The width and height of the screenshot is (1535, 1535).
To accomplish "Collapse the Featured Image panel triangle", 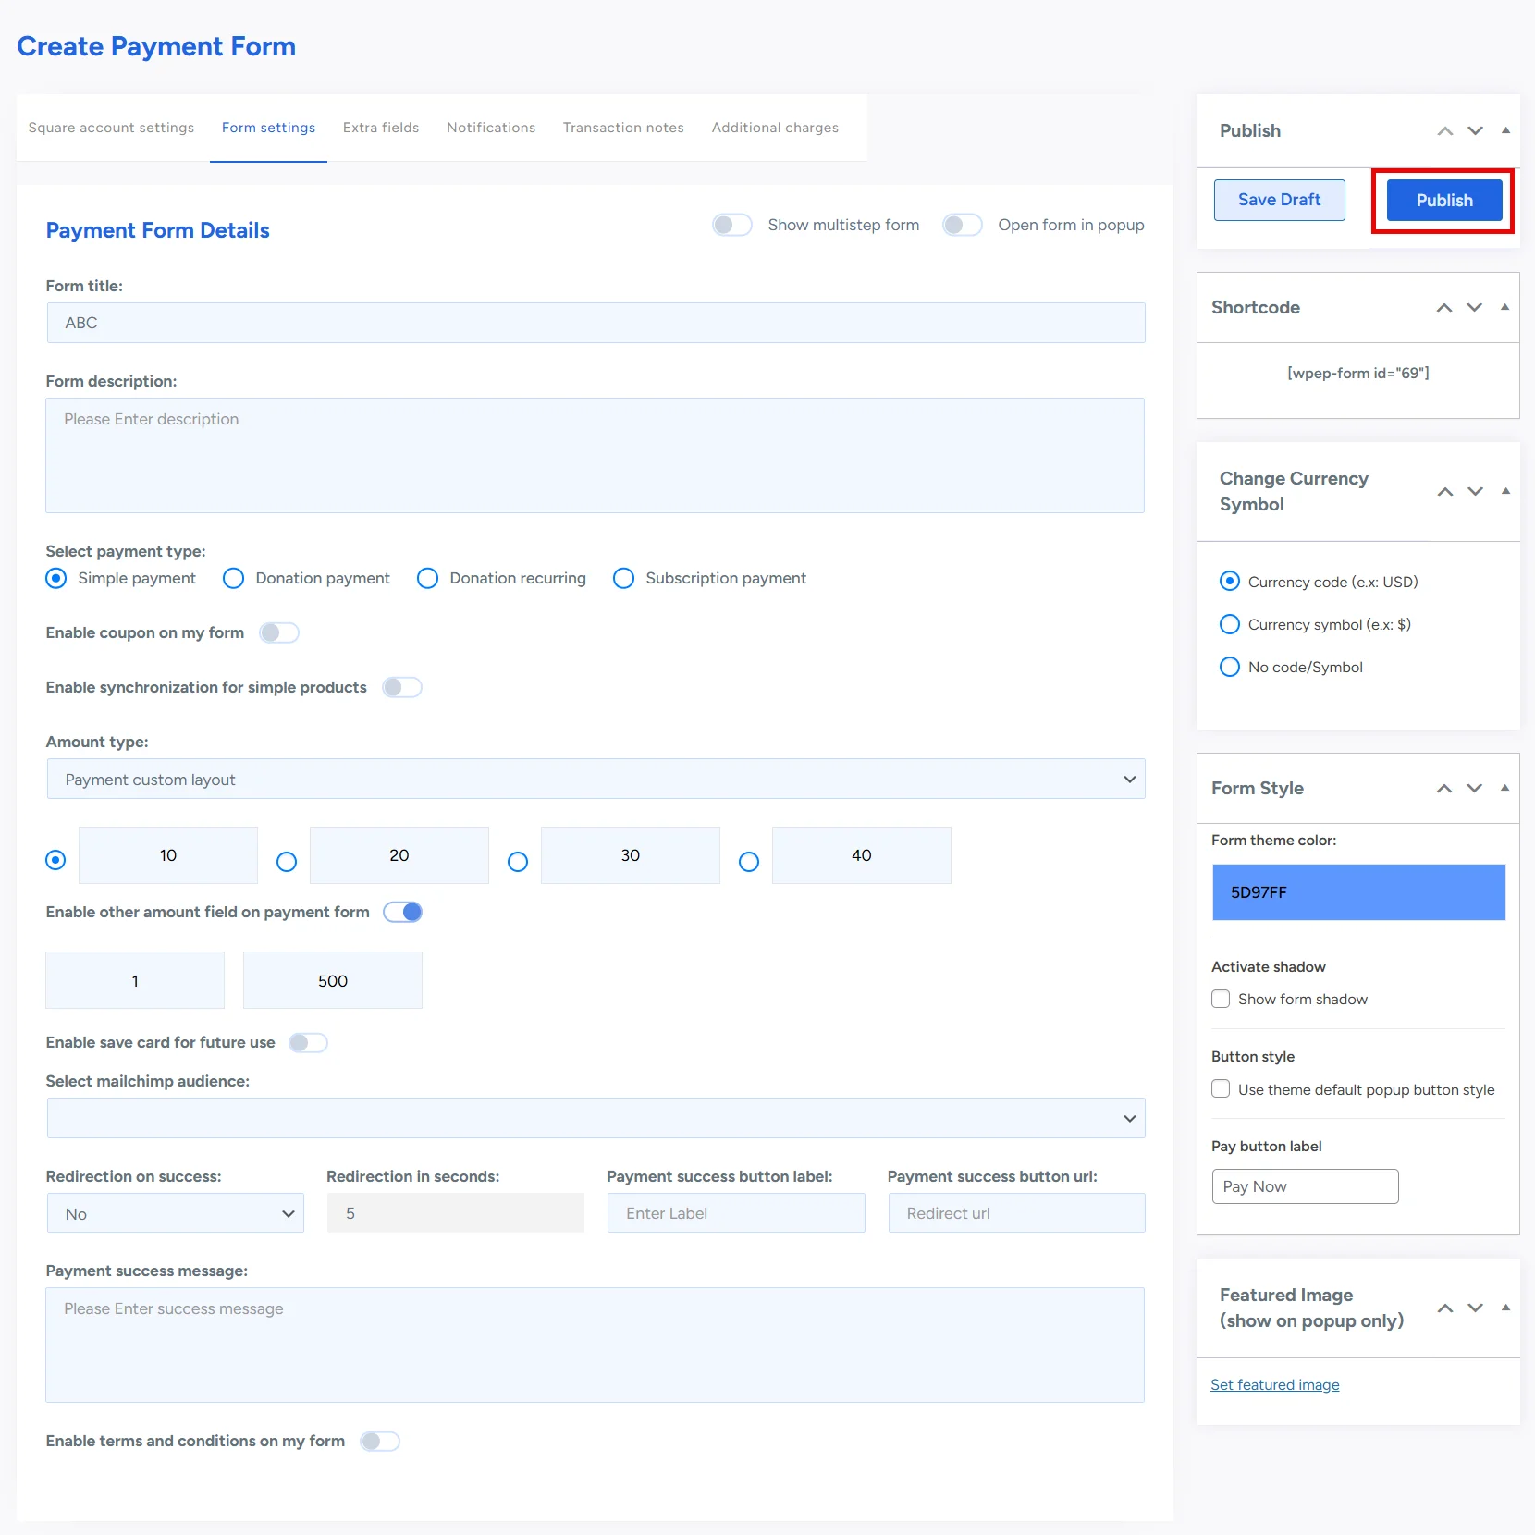I will tap(1505, 1308).
